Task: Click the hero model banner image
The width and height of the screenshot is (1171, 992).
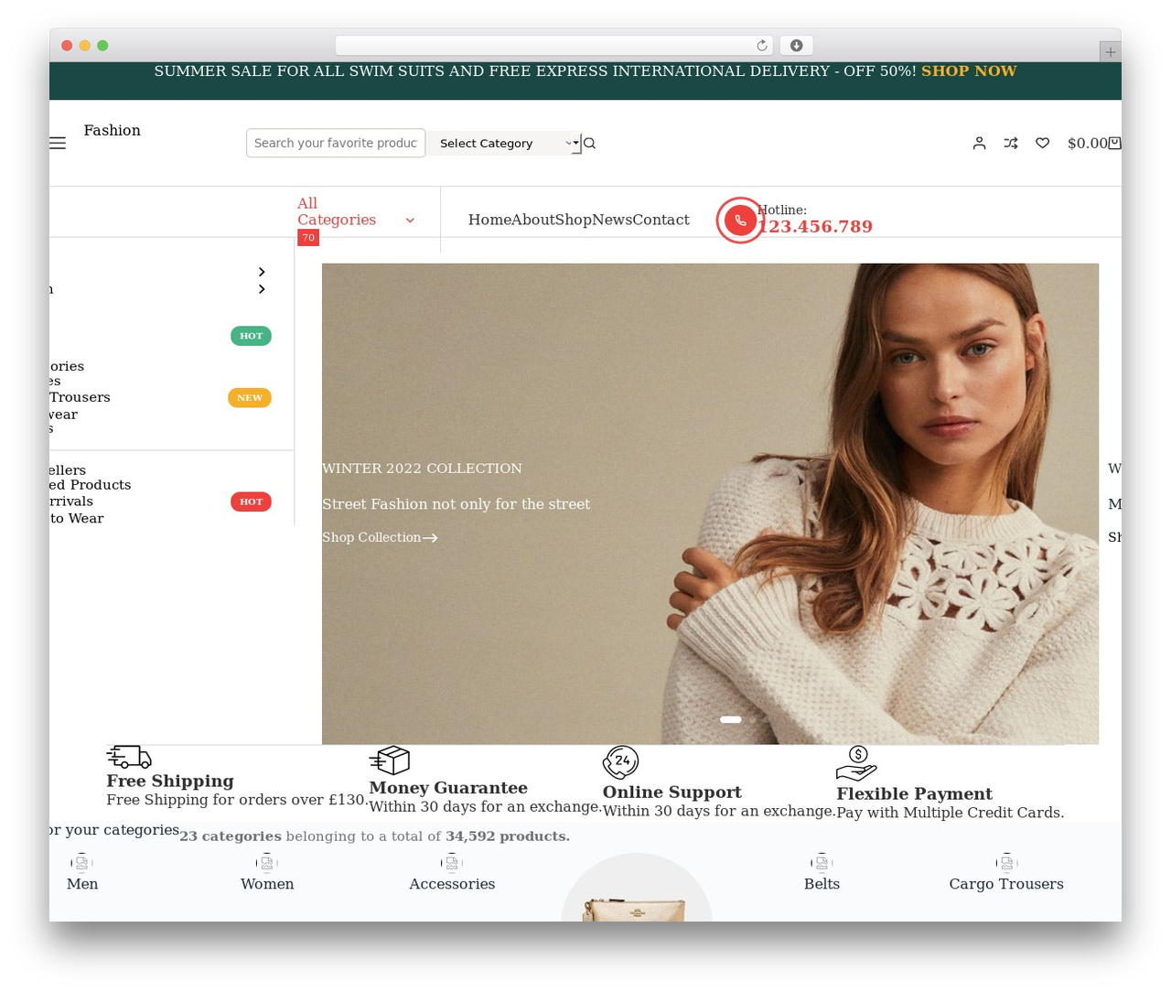Action: tap(710, 504)
